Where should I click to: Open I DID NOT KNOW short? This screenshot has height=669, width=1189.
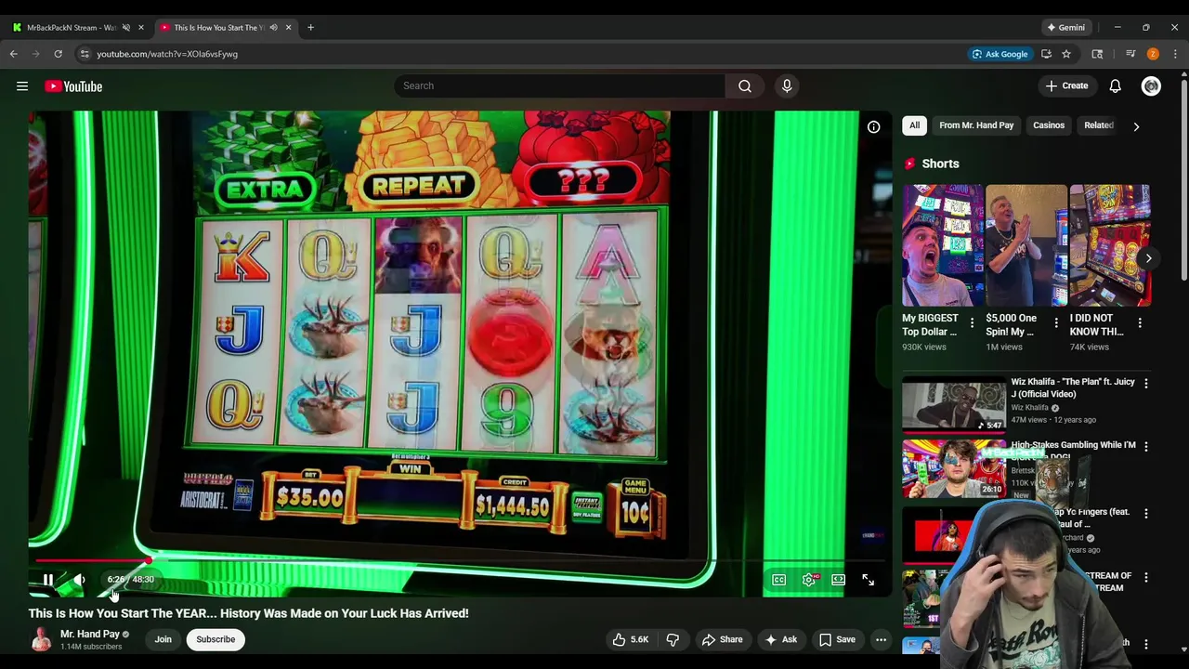click(x=1110, y=245)
